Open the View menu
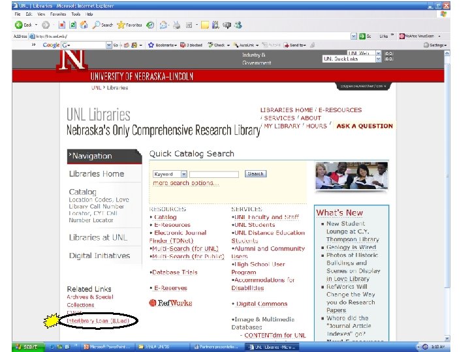470x352 pixels. coord(41,14)
